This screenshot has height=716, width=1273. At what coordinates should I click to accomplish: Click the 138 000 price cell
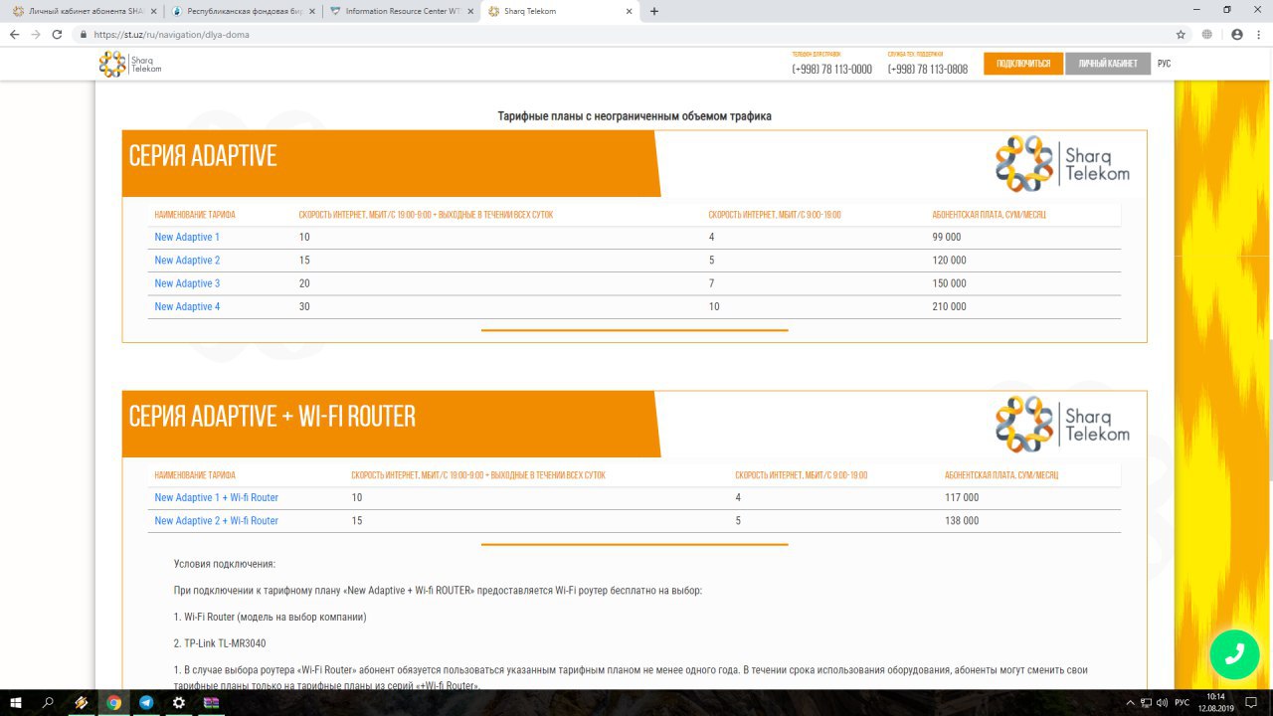962,521
